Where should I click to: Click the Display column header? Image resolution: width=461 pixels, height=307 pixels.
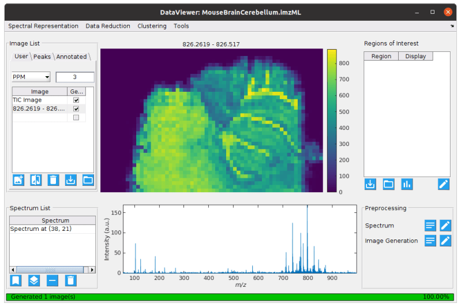[x=415, y=56]
